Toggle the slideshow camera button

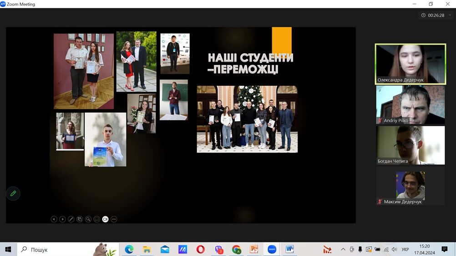tap(105, 219)
